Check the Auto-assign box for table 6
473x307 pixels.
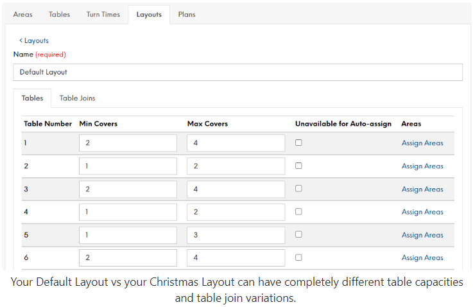click(298, 258)
